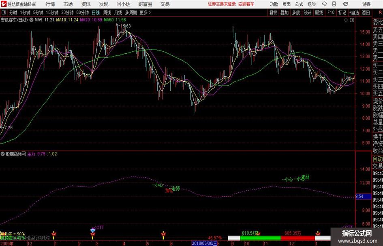Open the 功能 menu

click(x=274, y=4)
